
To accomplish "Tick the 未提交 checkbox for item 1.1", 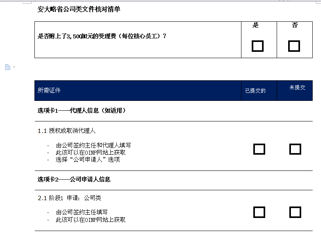I will tap(295, 149).
